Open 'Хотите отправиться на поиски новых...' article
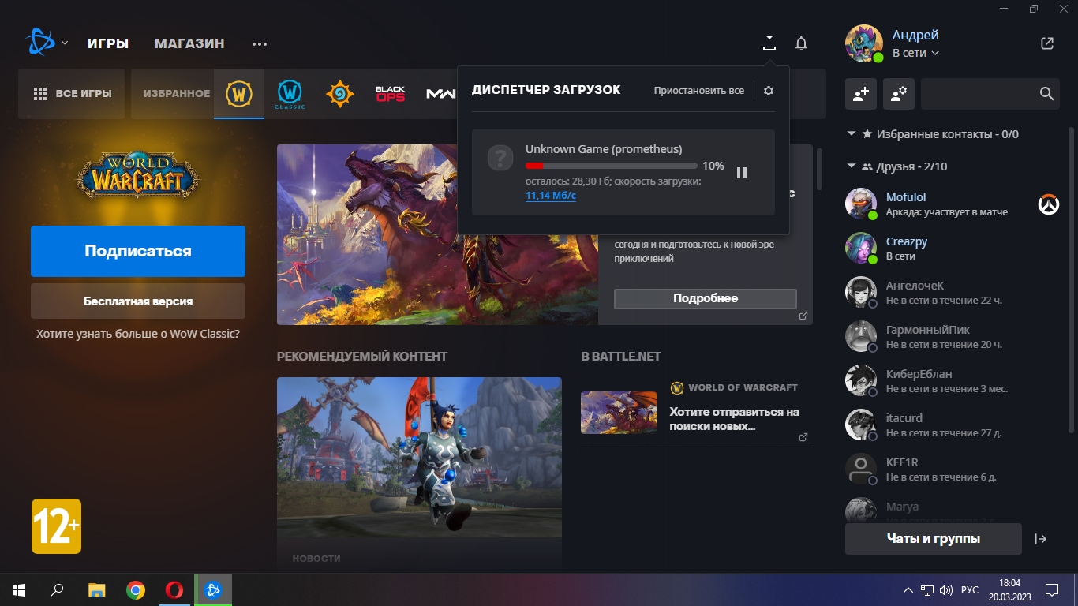The width and height of the screenshot is (1078, 606). [x=734, y=419]
